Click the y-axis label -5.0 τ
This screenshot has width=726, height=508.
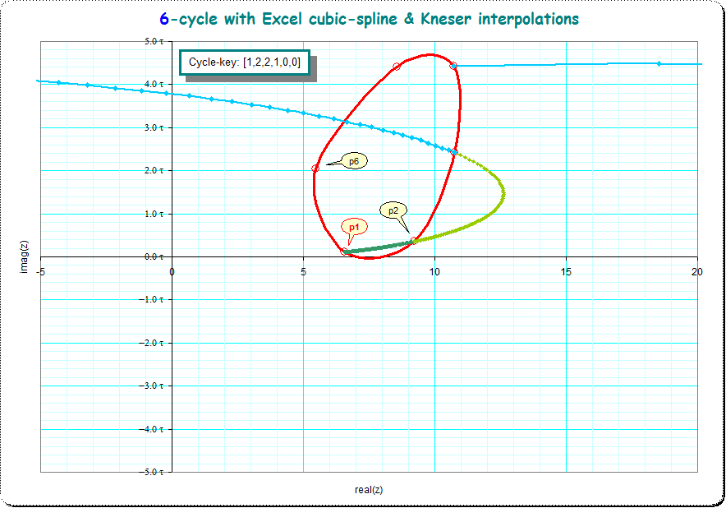click(x=156, y=473)
